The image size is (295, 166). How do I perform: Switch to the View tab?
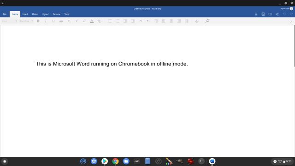(x=67, y=14)
